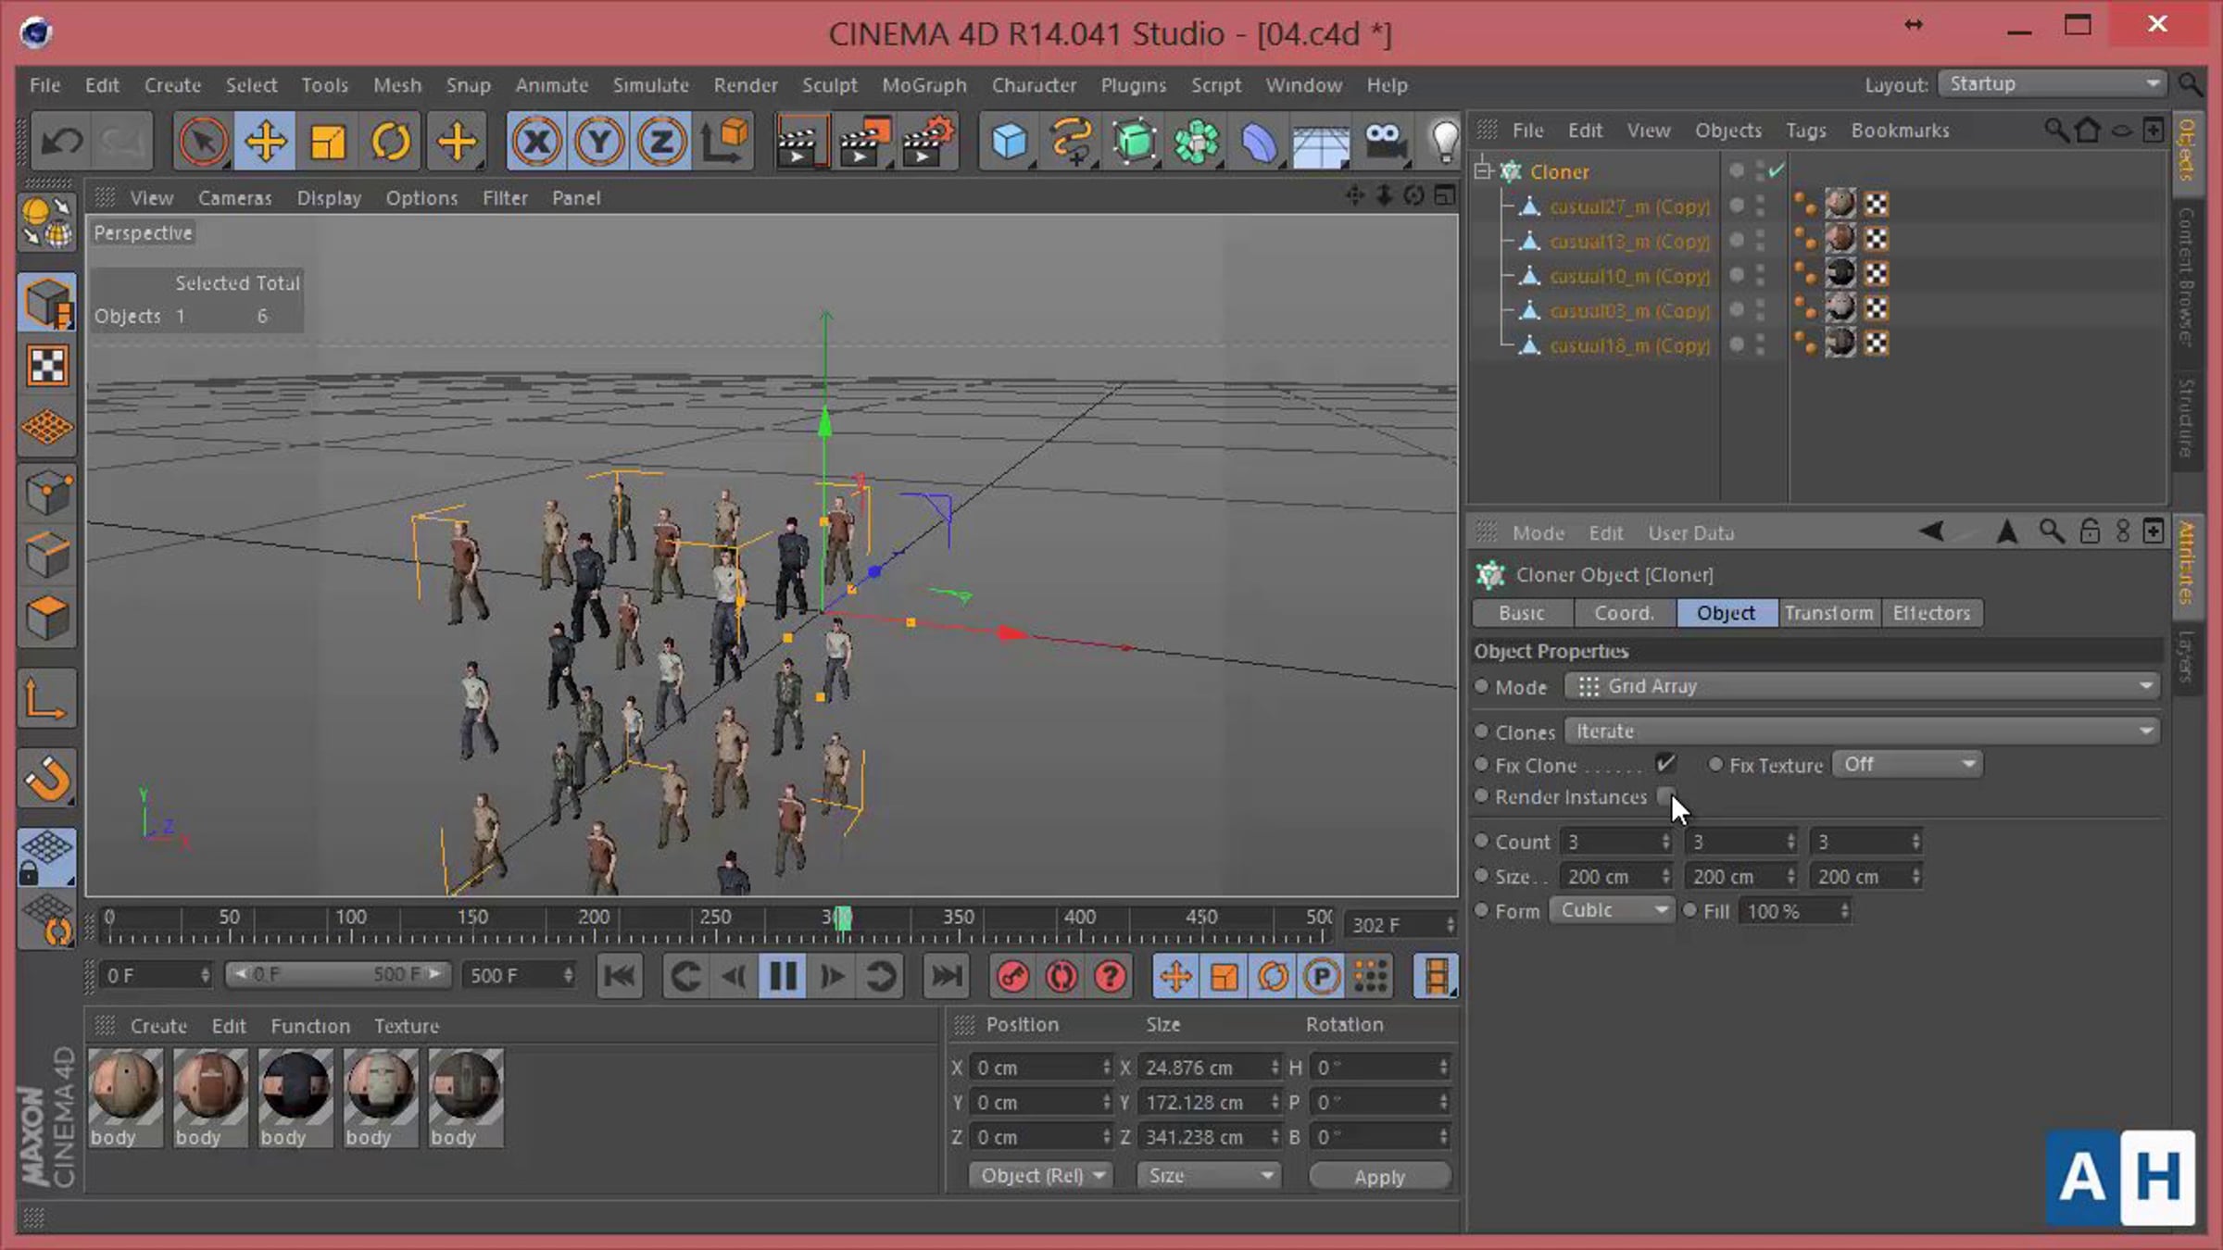Pause the animation playback
This screenshot has width=2223, height=1250.
pyautogui.click(x=783, y=976)
